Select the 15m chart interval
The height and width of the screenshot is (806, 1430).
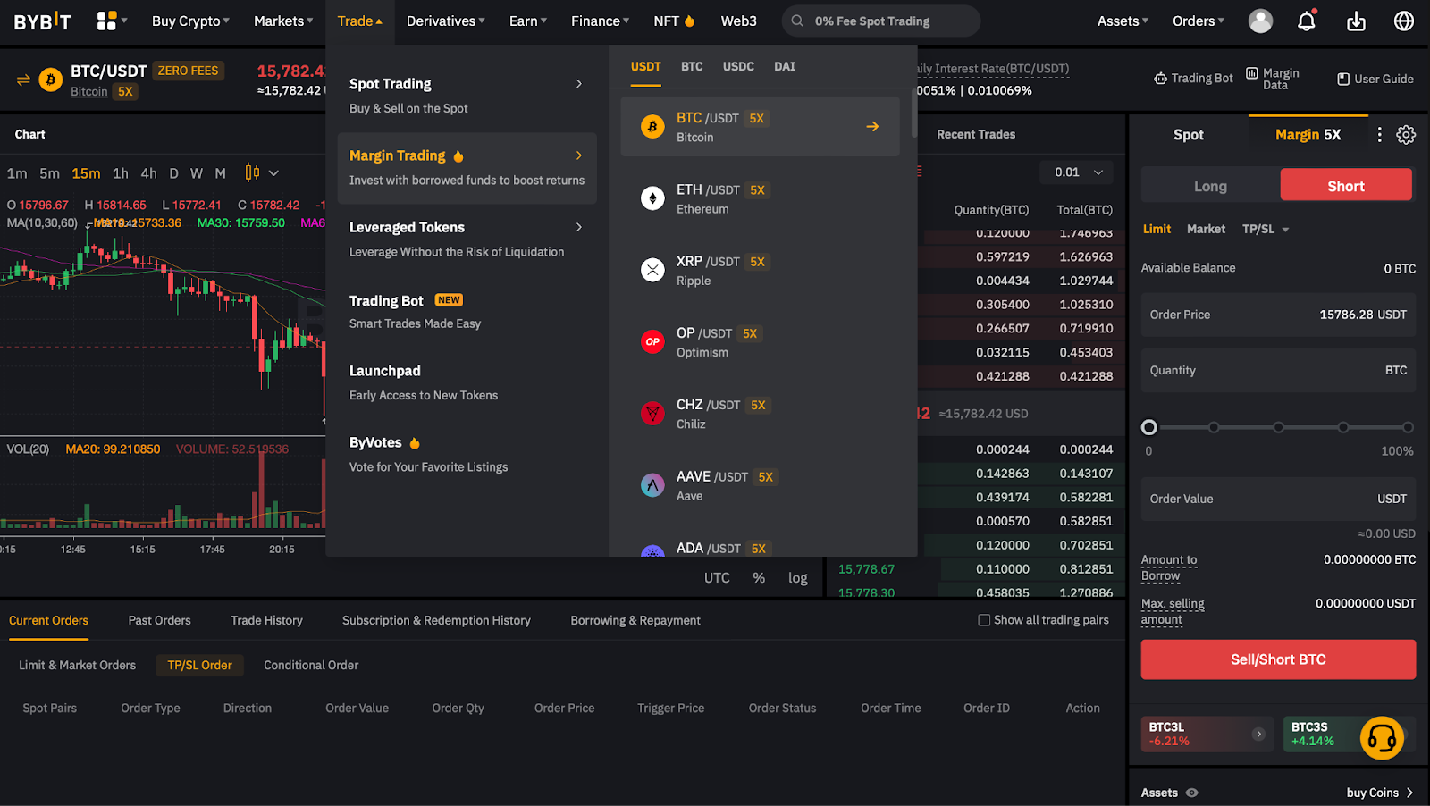click(x=86, y=173)
